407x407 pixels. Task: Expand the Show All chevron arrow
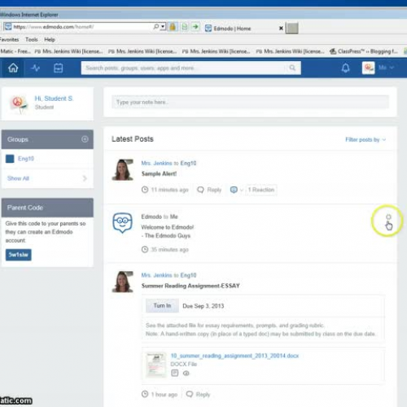tap(85, 178)
